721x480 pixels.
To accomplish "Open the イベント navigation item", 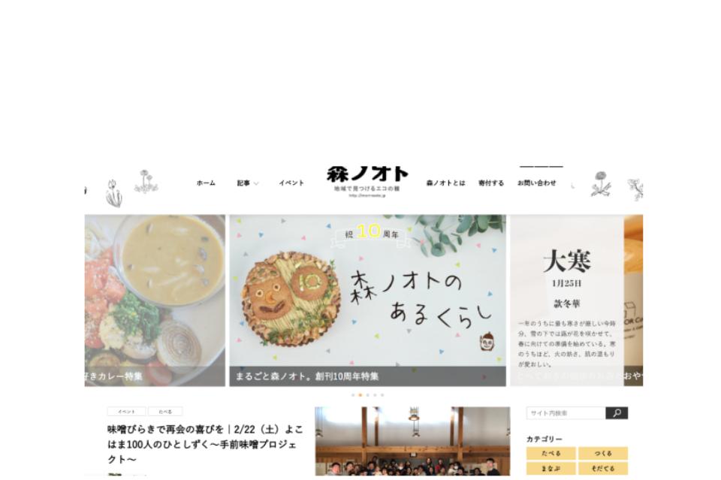I will 291,183.
